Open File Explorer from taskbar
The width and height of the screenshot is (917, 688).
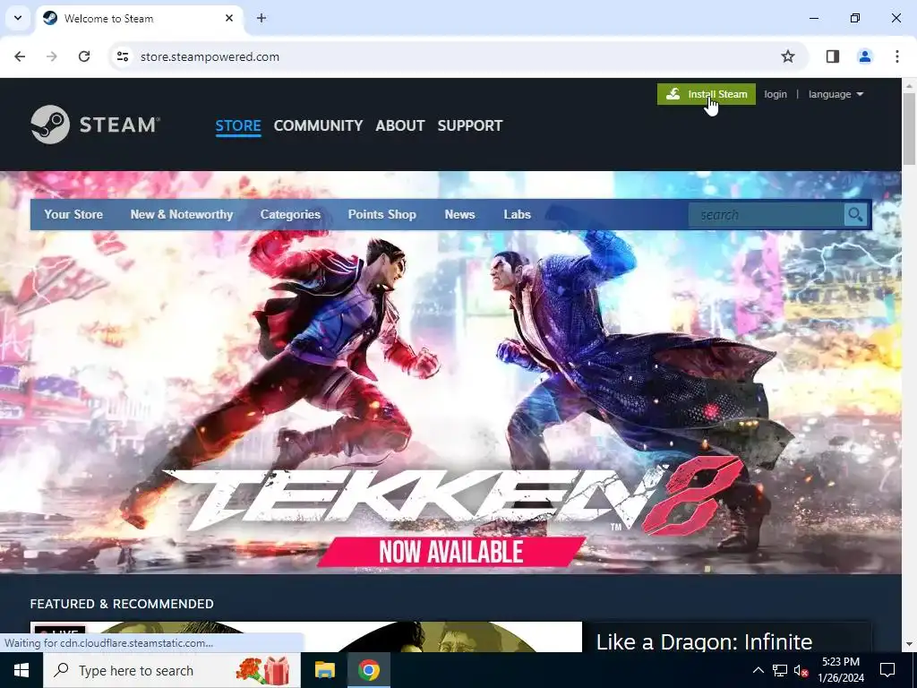(x=324, y=670)
